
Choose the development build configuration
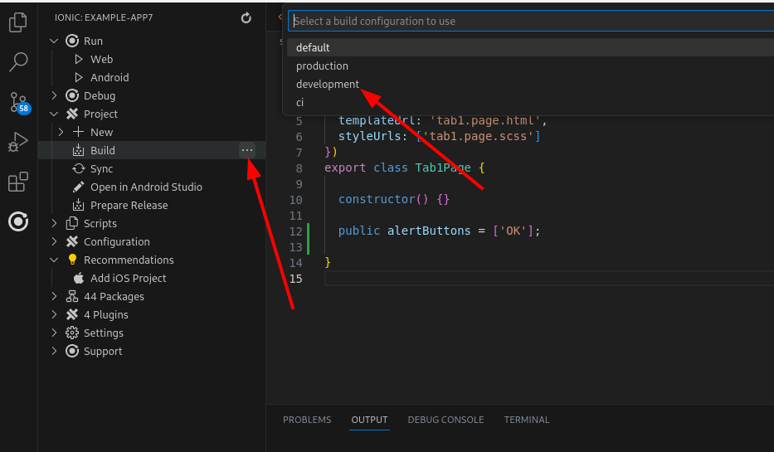coord(328,84)
